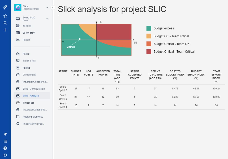The image size is (228, 159).
Task: Click the Budget excess green swatch
Action: click(x=149, y=28)
